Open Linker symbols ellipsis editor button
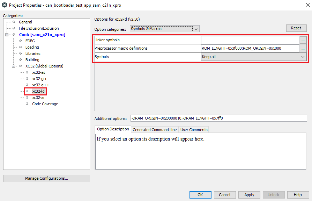The image size is (312, 201). [303, 40]
